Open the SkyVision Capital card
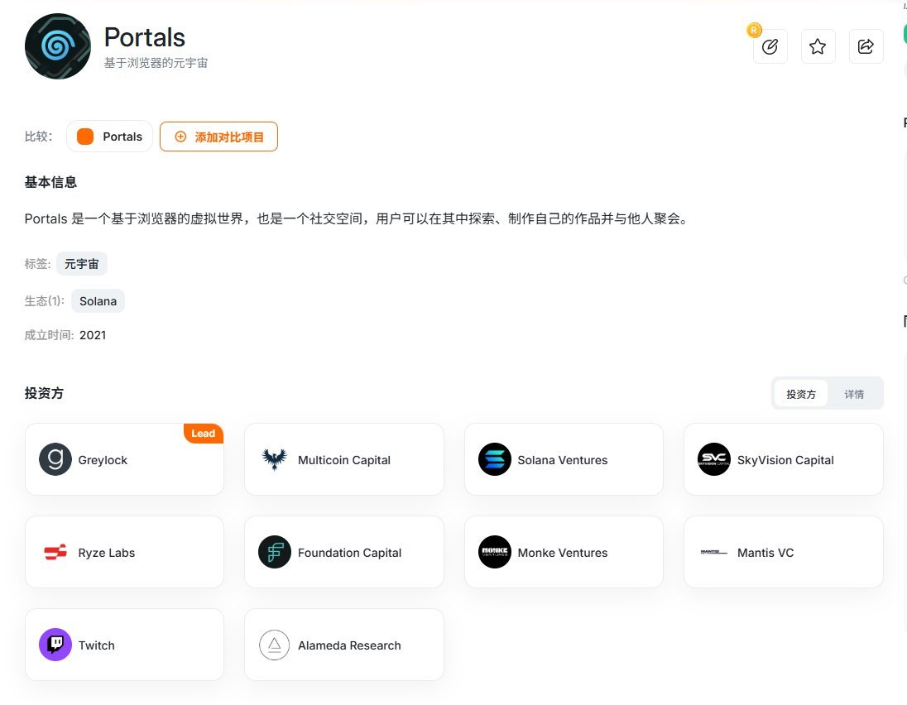Viewport: 907px width, 705px height. pyautogui.click(x=783, y=459)
